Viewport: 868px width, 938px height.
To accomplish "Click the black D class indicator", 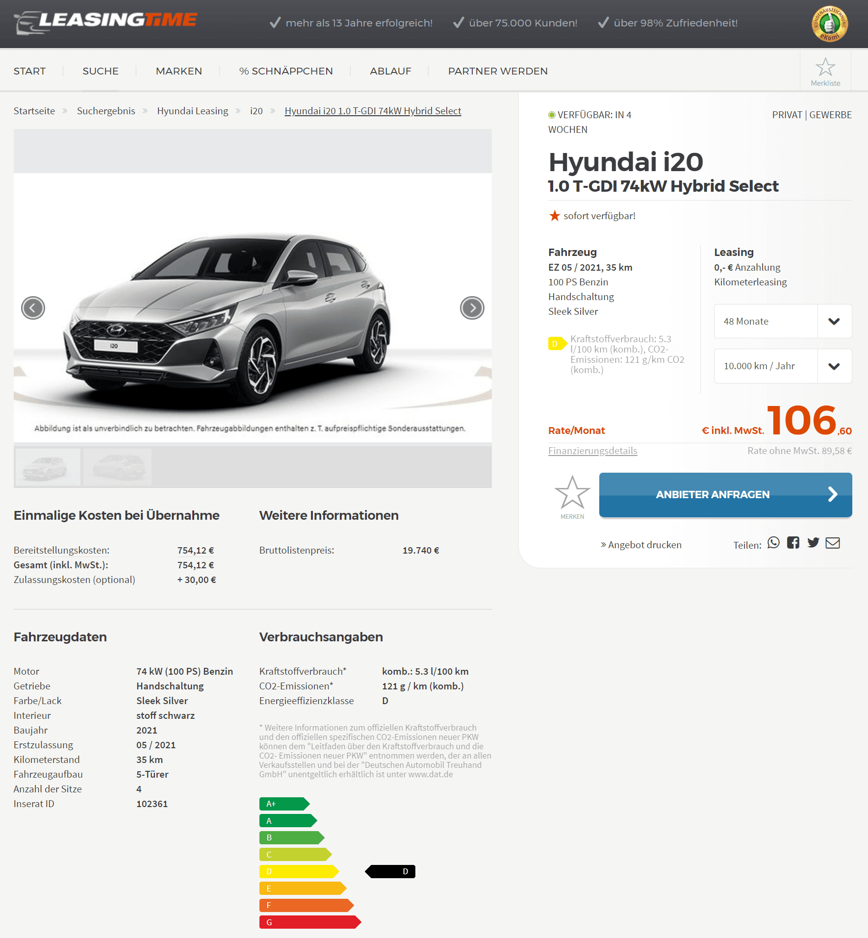I will [x=390, y=871].
